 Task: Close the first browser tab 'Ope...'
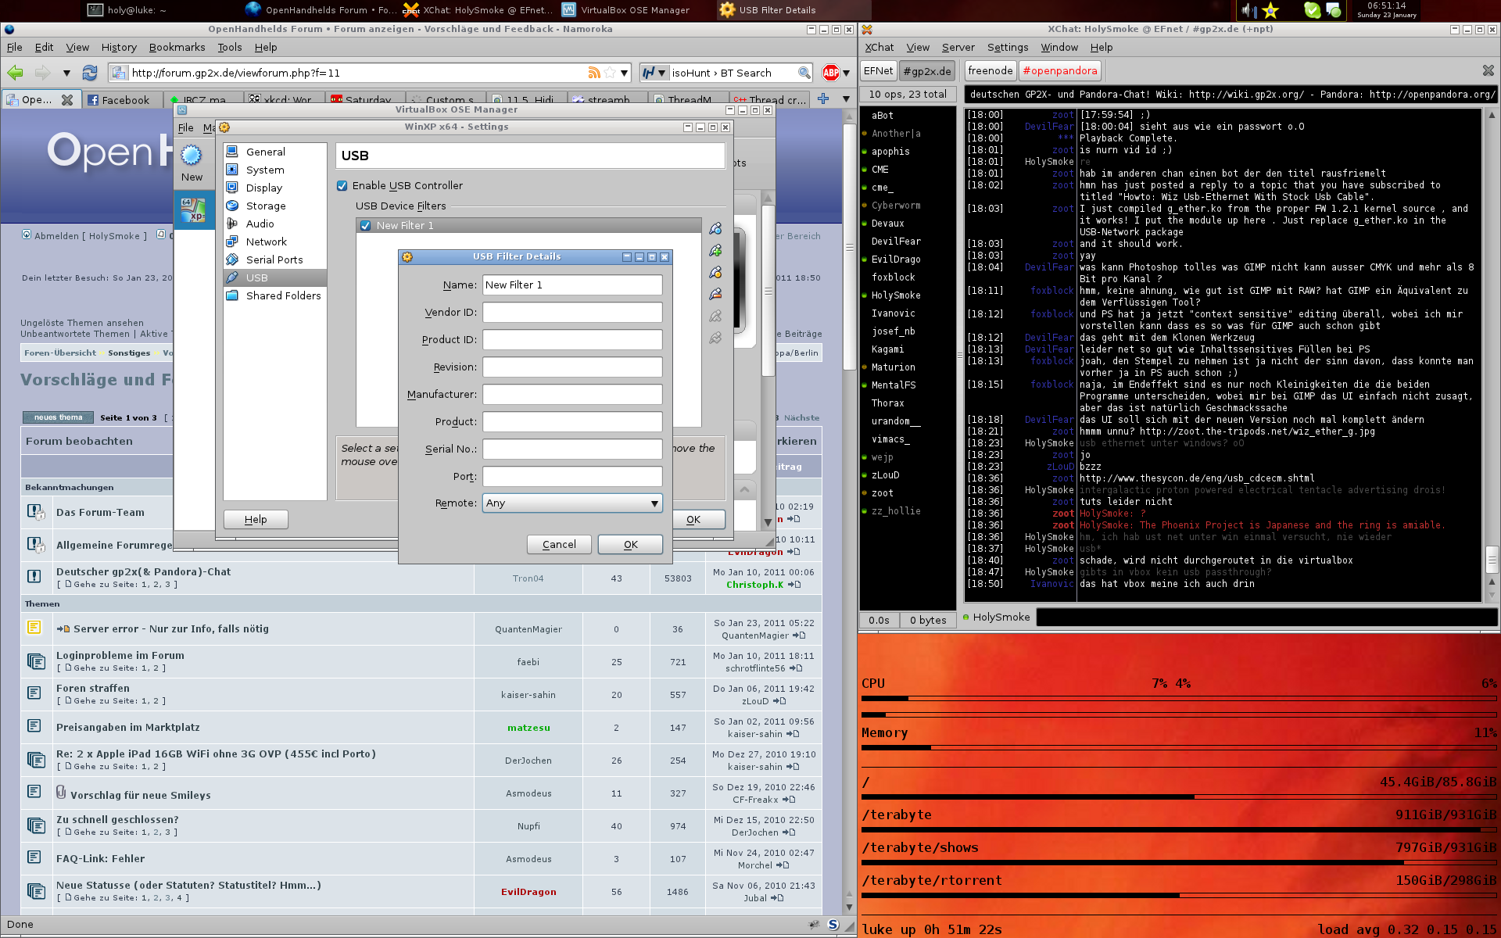[x=67, y=99]
